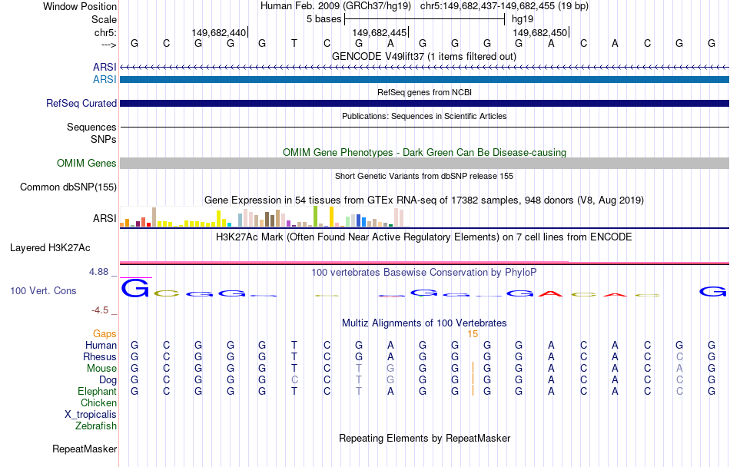The width and height of the screenshot is (730, 467).
Task: Click the Dog alignment row label
Action: [x=108, y=380]
